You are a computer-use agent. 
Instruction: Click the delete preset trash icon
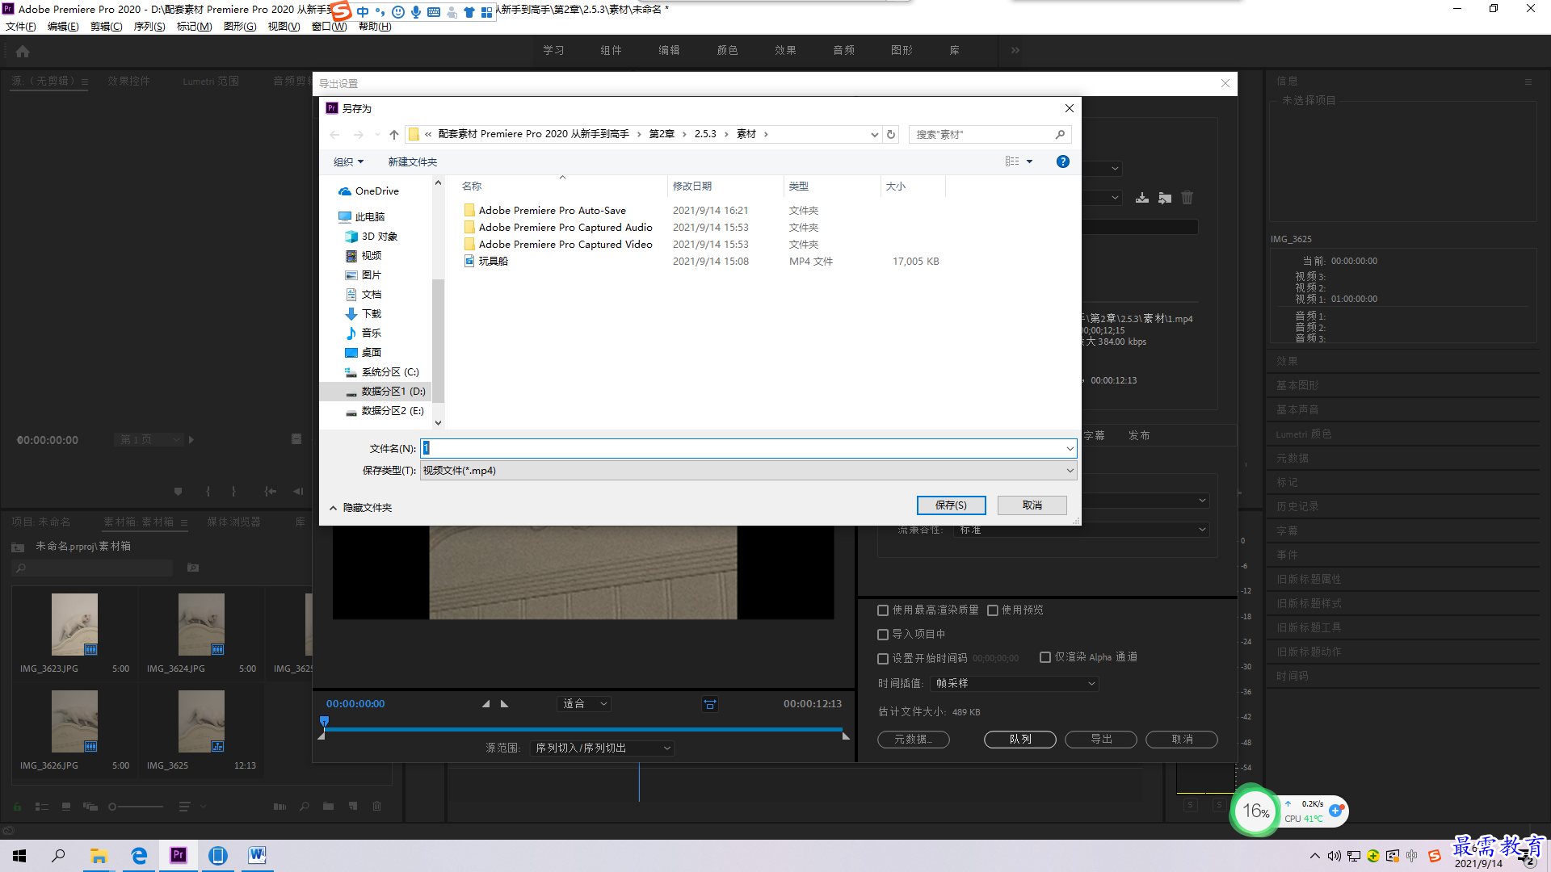tap(1187, 198)
